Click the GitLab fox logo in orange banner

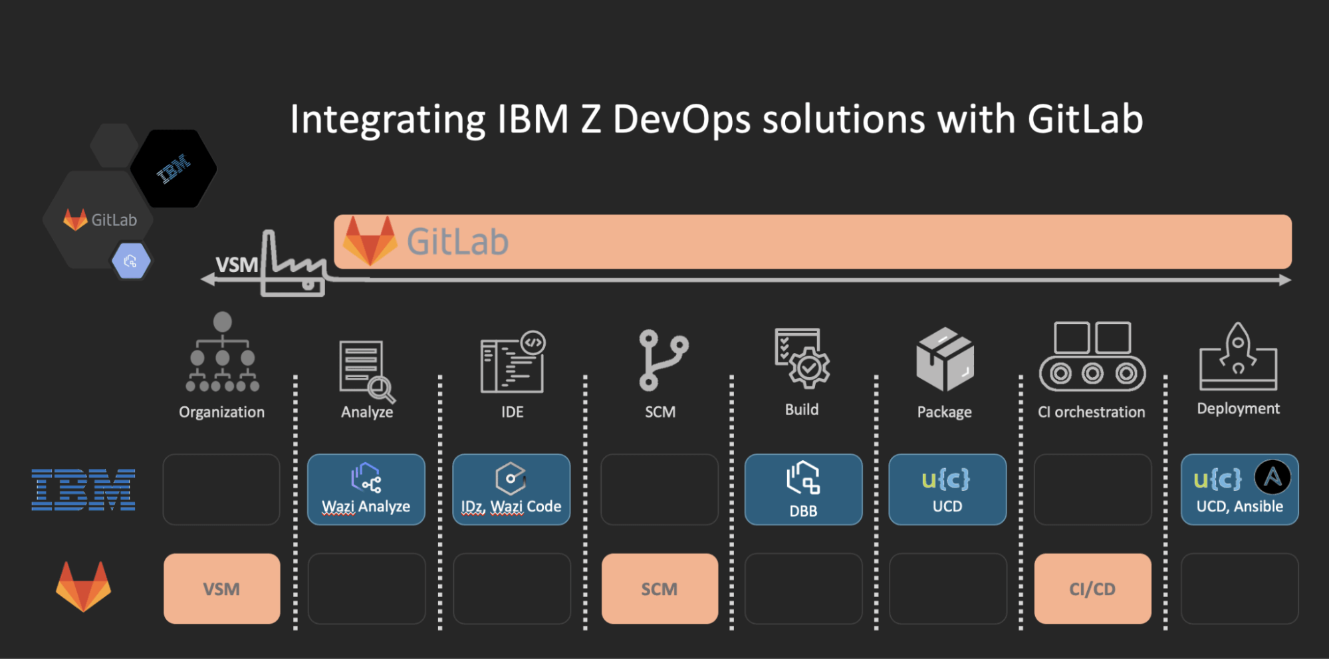pos(370,241)
